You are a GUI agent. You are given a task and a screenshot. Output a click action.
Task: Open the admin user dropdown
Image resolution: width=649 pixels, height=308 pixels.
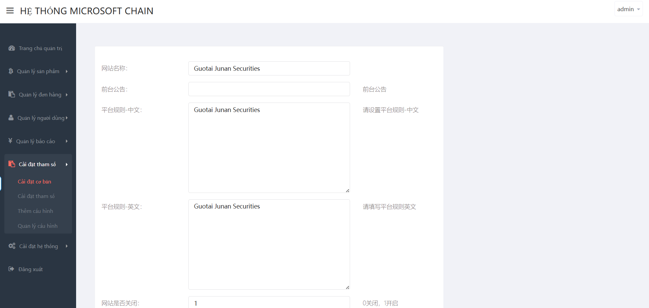click(x=628, y=9)
